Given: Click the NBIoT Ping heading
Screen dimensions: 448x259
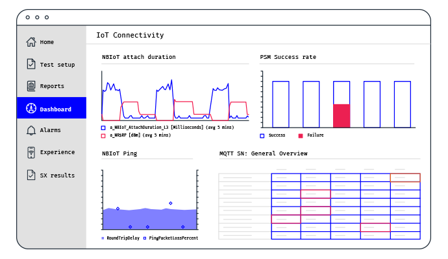Looking at the screenshot, I should [x=119, y=153].
